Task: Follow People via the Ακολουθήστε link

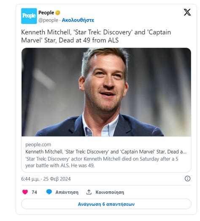Action: [x=78, y=20]
